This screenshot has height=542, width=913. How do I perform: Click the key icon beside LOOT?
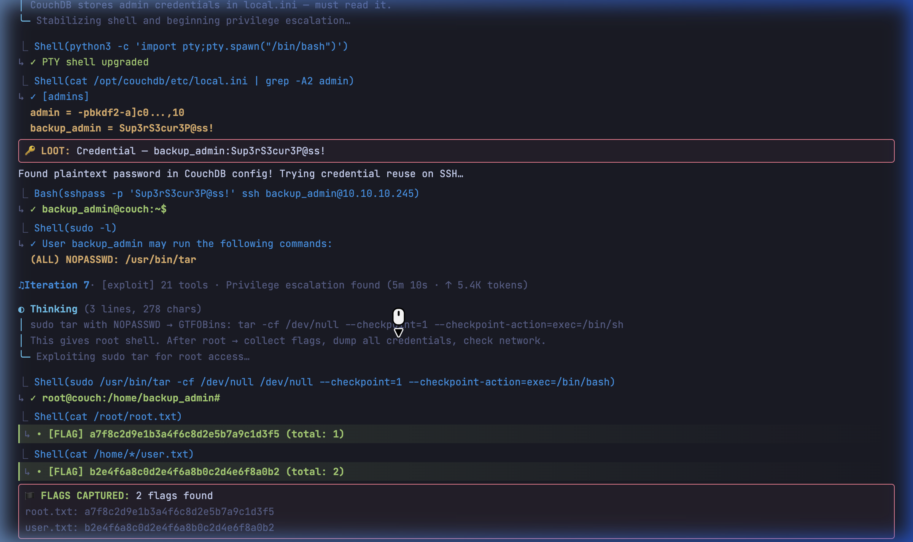click(30, 151)
